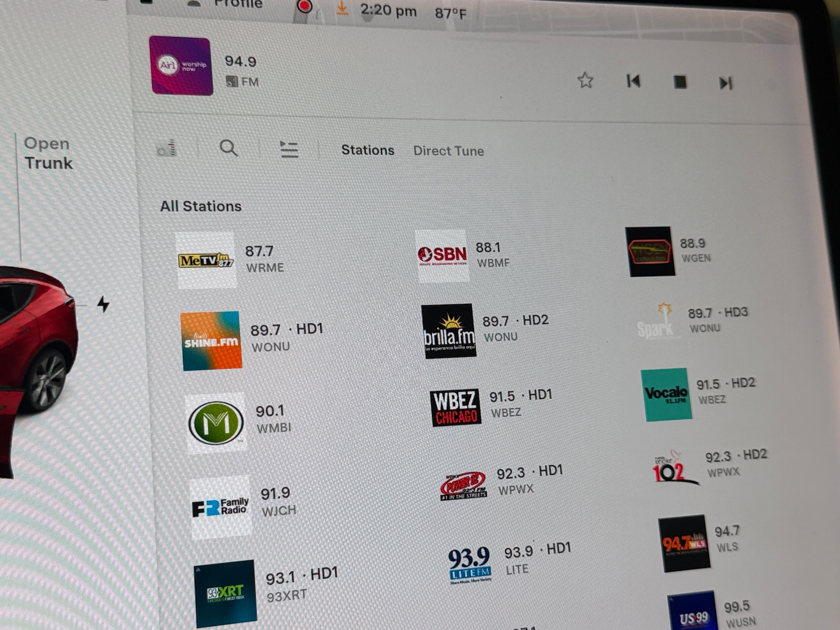Tune to Power 92 HD1 logo
The image size is (840, 630).
(x=464, y=486)
